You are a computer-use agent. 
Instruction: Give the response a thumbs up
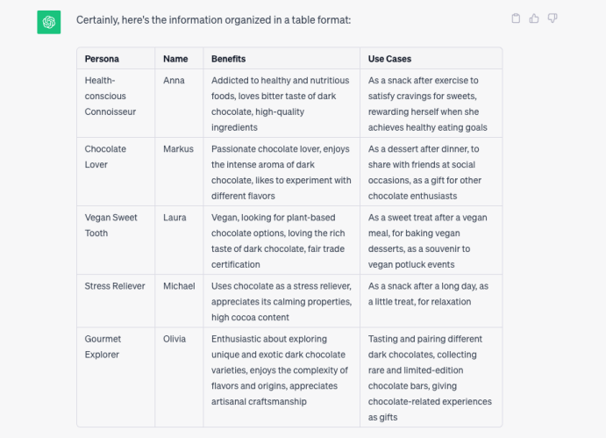534,18
